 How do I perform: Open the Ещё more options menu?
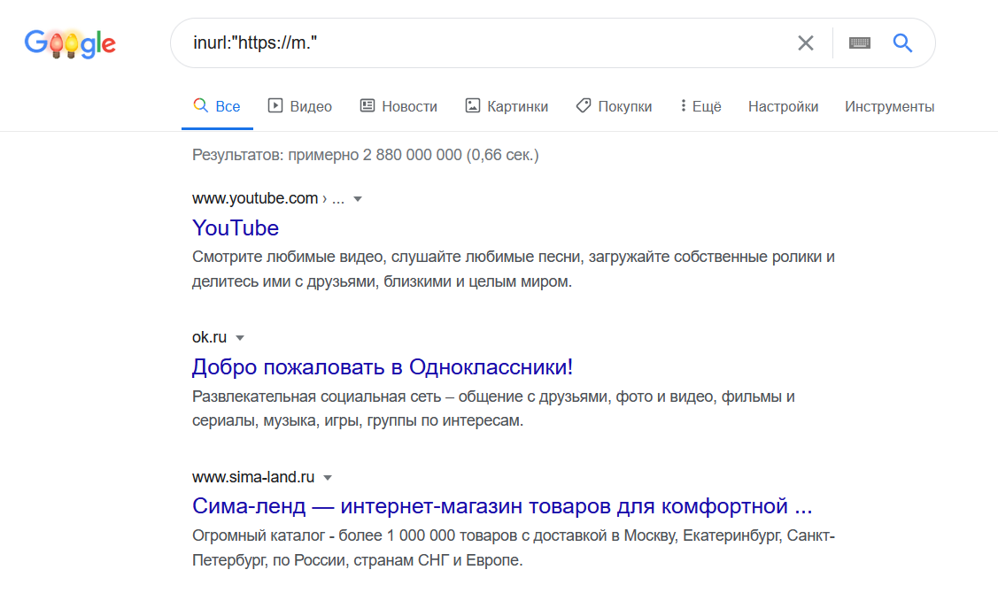[700, 106]
